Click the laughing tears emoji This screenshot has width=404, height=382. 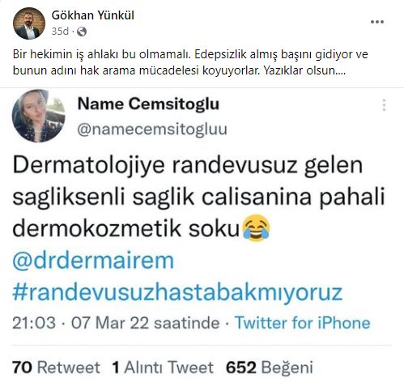click(x=256, y=227)
